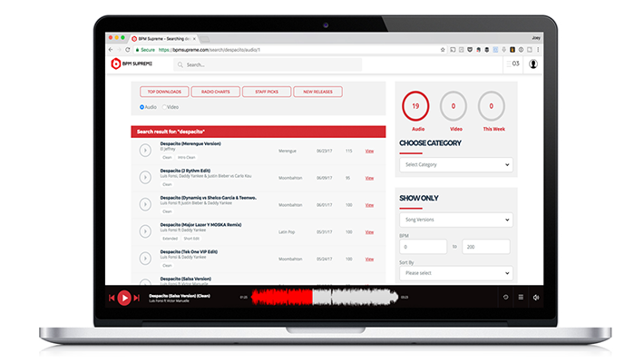The height and width of the screenshot is (363, 644).
Task: Open the playlist queue icon in player
Action: tap(521, 297)
